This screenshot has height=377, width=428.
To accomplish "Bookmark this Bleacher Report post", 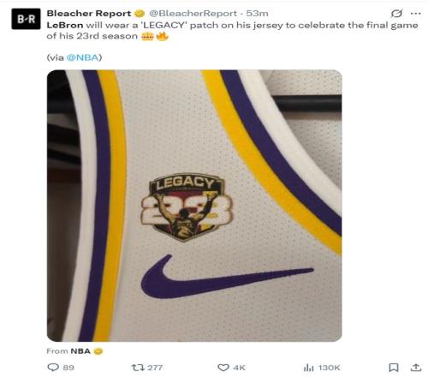I will (394, 368).
